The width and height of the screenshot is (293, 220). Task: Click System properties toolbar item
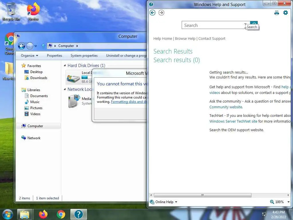84,56
